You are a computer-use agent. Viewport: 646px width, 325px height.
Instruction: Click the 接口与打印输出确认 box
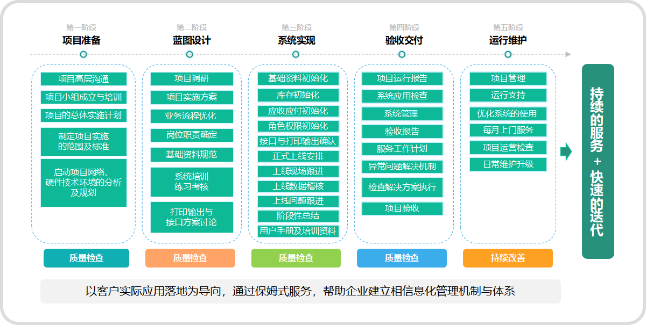pos(298,141)
